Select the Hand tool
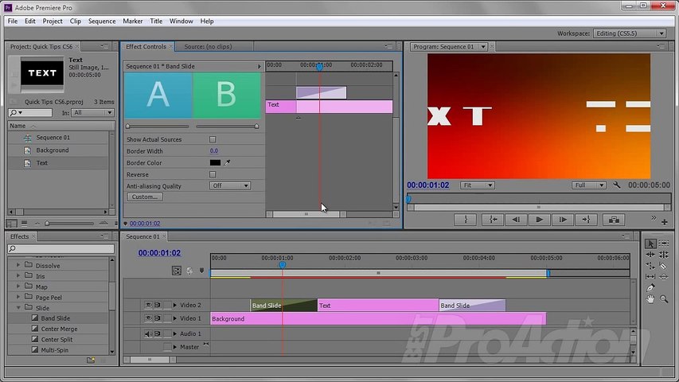Viewport: 679px width, 382px height. click(650, 299)
